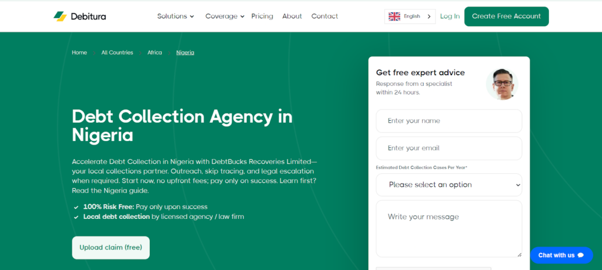Click the specialist's avatar photo
The height and width of the screenshot is (270, 602).
(x=502, y=84)
